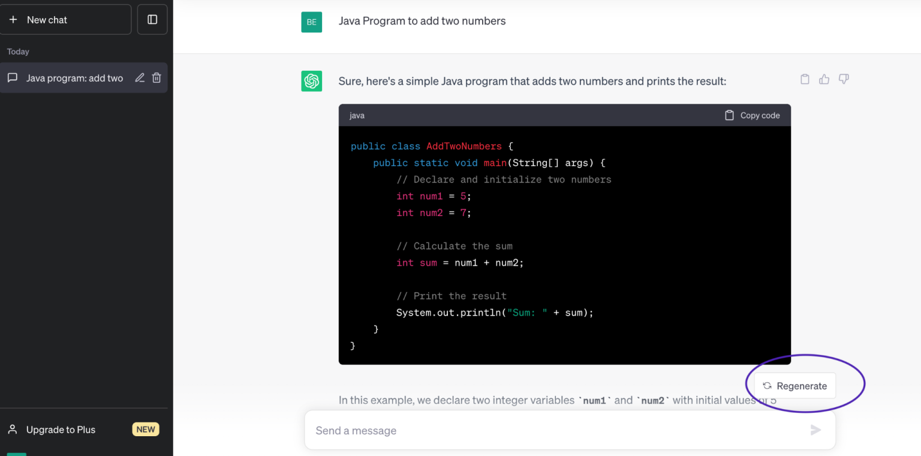
Task: Click the ChatGPT logo avatar
Action: tap(311, 81)
